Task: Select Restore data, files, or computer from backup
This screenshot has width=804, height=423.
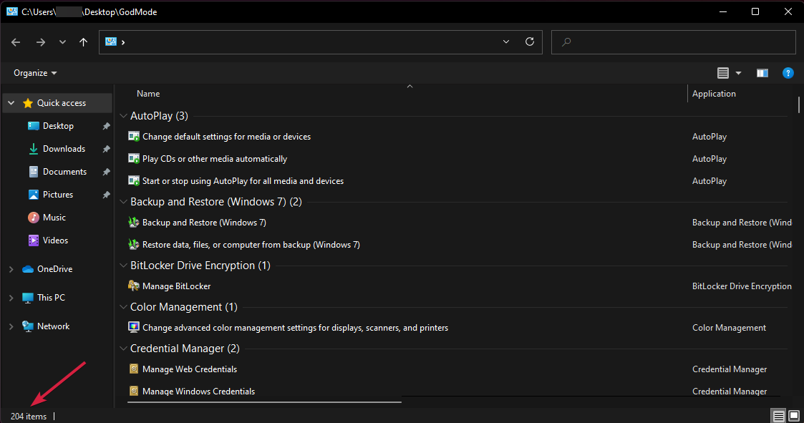Action: 251,245
